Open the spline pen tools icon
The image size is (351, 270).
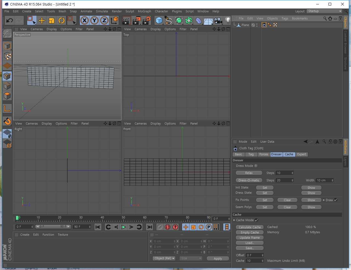(x=169, y=20)
